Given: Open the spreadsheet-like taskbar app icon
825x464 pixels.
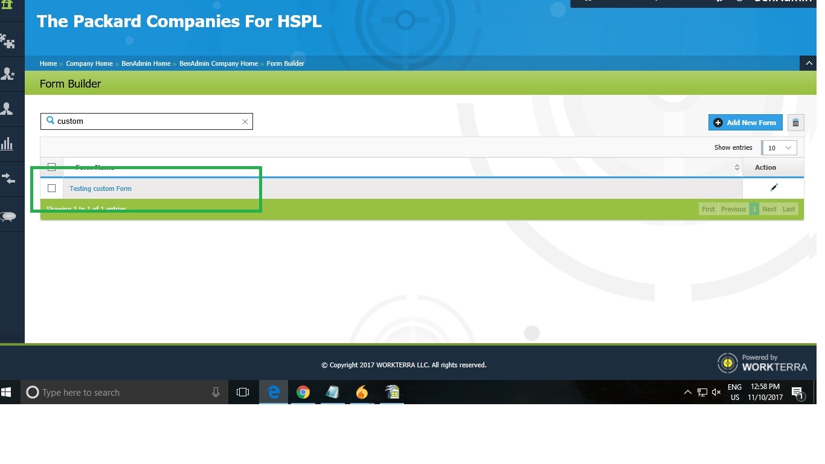Looking at the screenshot, I should pos(391,392).
